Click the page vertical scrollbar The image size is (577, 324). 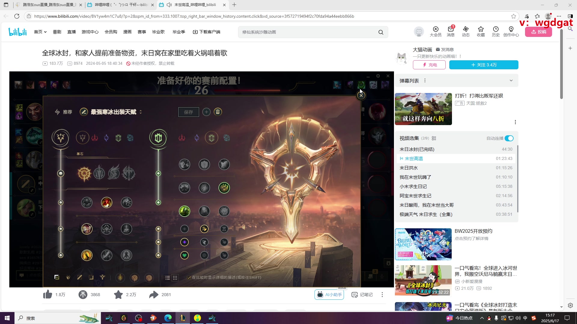click(561, 64)
